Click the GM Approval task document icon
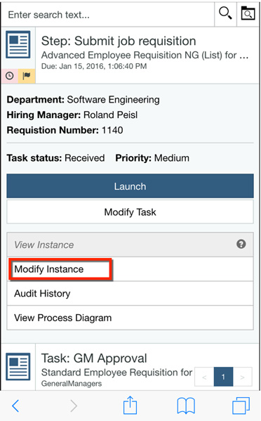This screenshot has width=261, height=421. tap(18, 366)
